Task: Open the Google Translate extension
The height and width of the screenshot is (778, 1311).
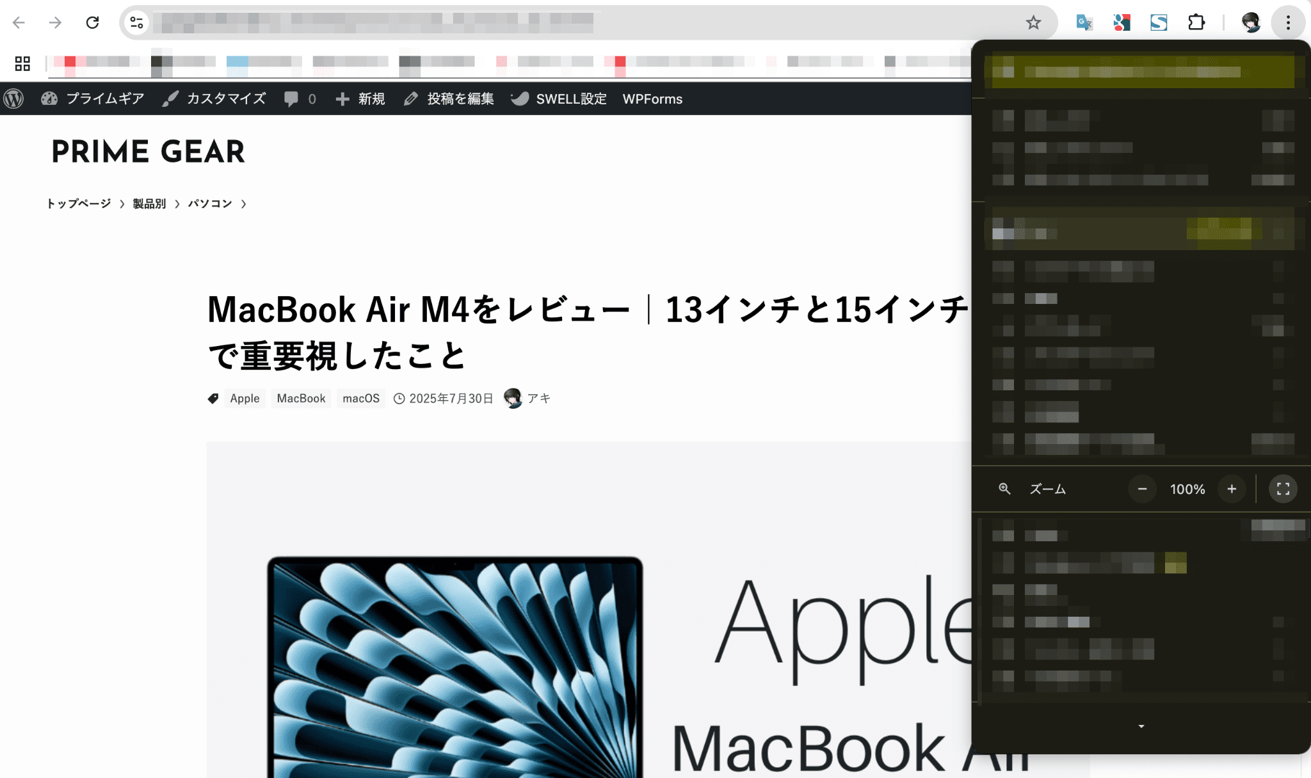Action: coord(1084,23)
